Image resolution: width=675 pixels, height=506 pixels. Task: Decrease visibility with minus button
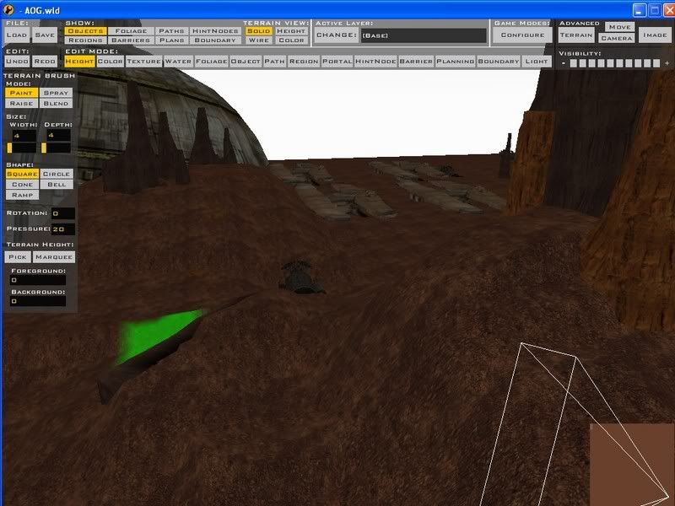pos(564,63)
